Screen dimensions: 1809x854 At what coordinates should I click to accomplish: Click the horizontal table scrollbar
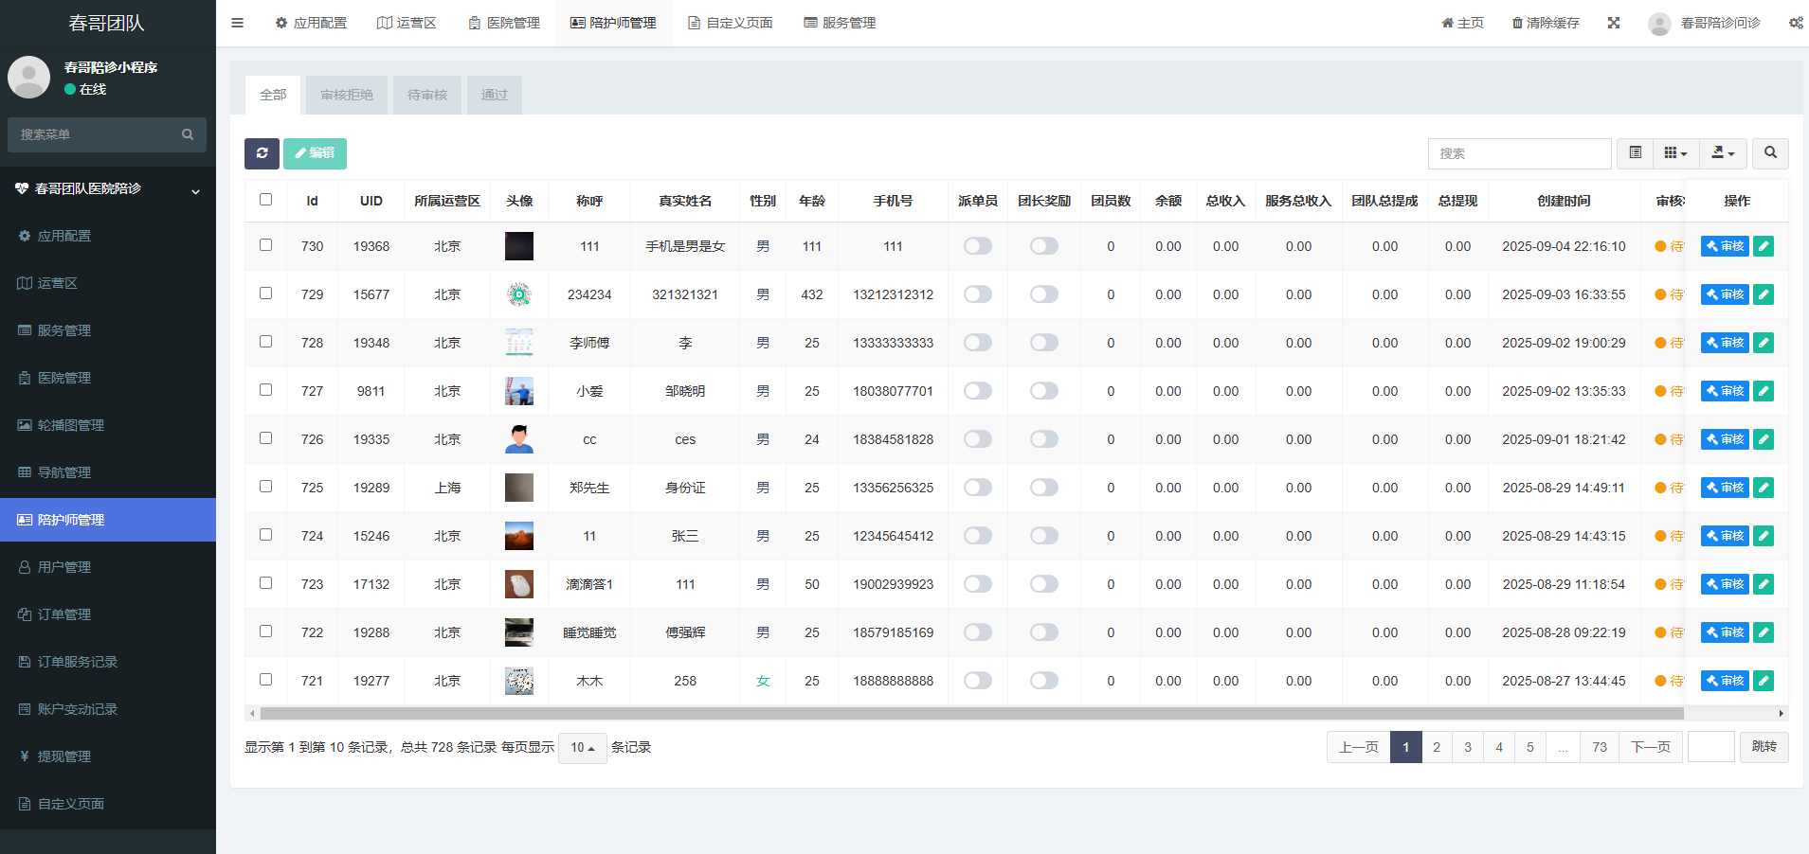(x=971, y=714)
